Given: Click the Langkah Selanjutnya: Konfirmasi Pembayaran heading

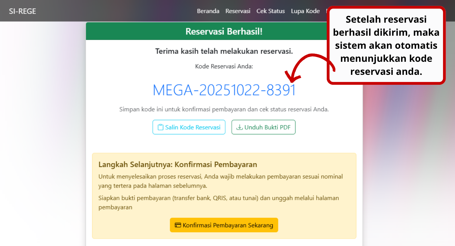Looking at the screenshot, I should click(x=177, y=164).
